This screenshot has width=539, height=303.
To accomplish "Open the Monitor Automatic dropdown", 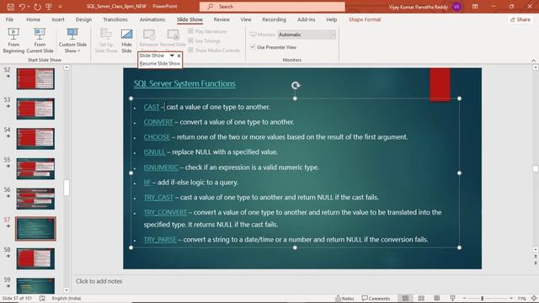I will pyautogui.click(x=333, y=35).
